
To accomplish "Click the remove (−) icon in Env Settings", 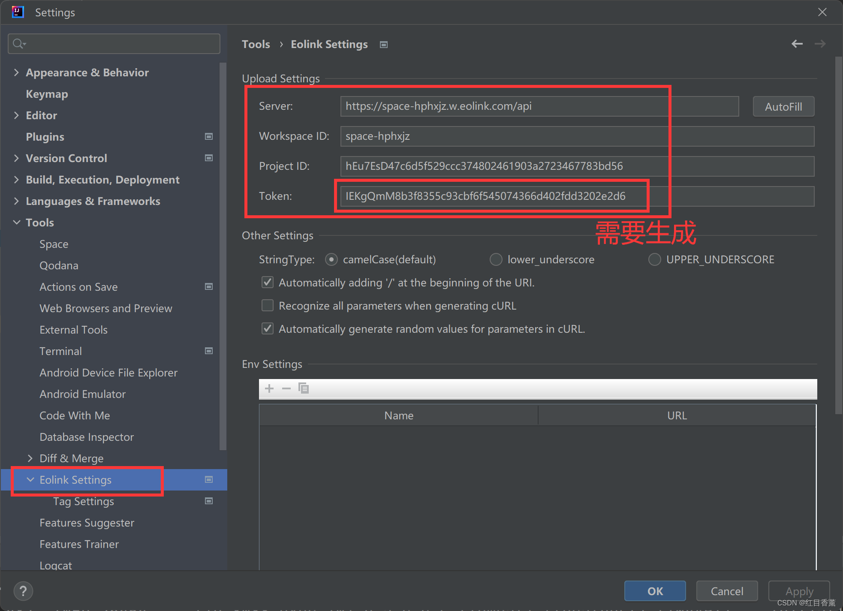I will (286, 388).
